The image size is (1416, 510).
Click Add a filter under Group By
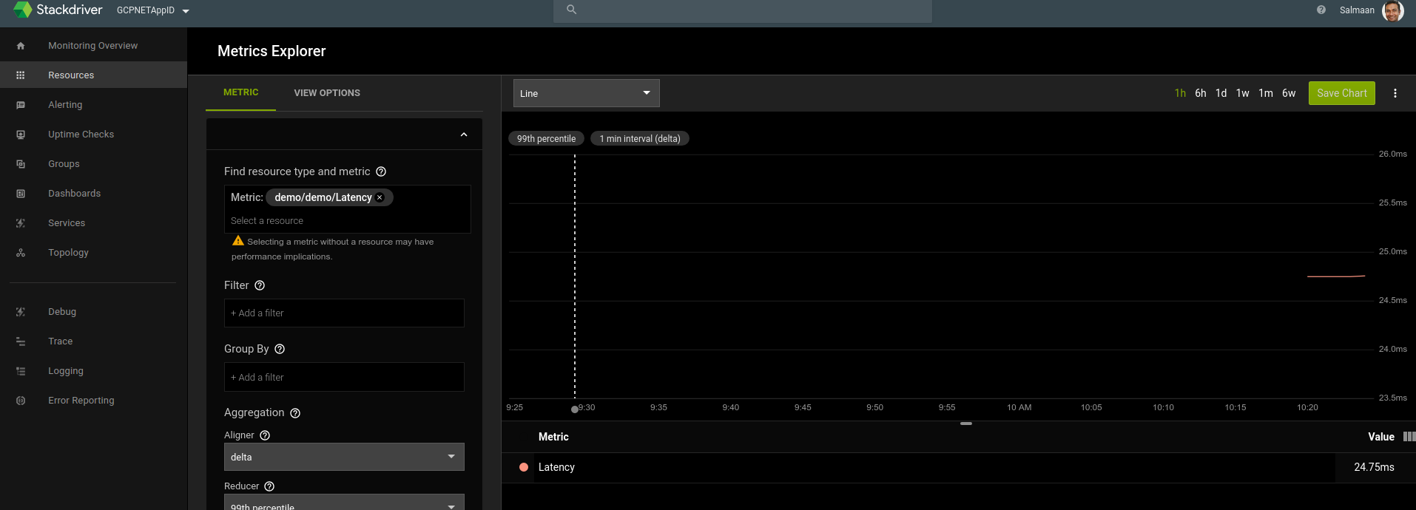pyautogui.click(x=344, y=377)
